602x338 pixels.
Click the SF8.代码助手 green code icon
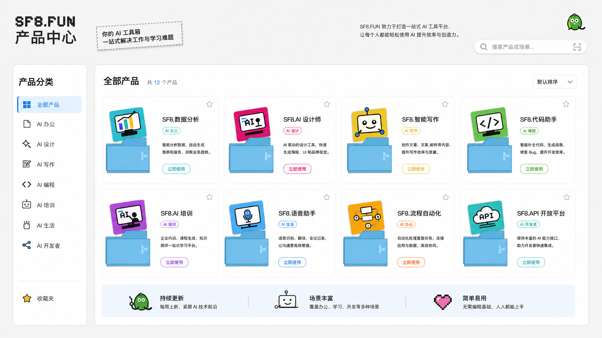pos(489,124)
